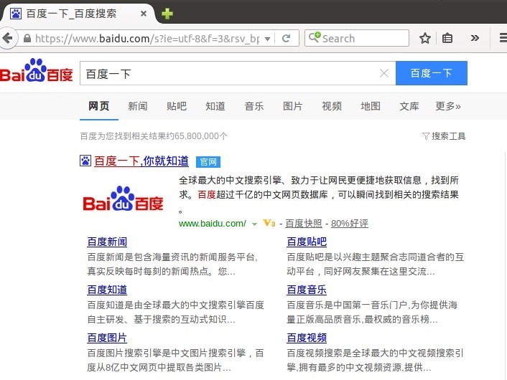Open the 地图 tab
Screen dimensions: 507x380
[371, 106]
